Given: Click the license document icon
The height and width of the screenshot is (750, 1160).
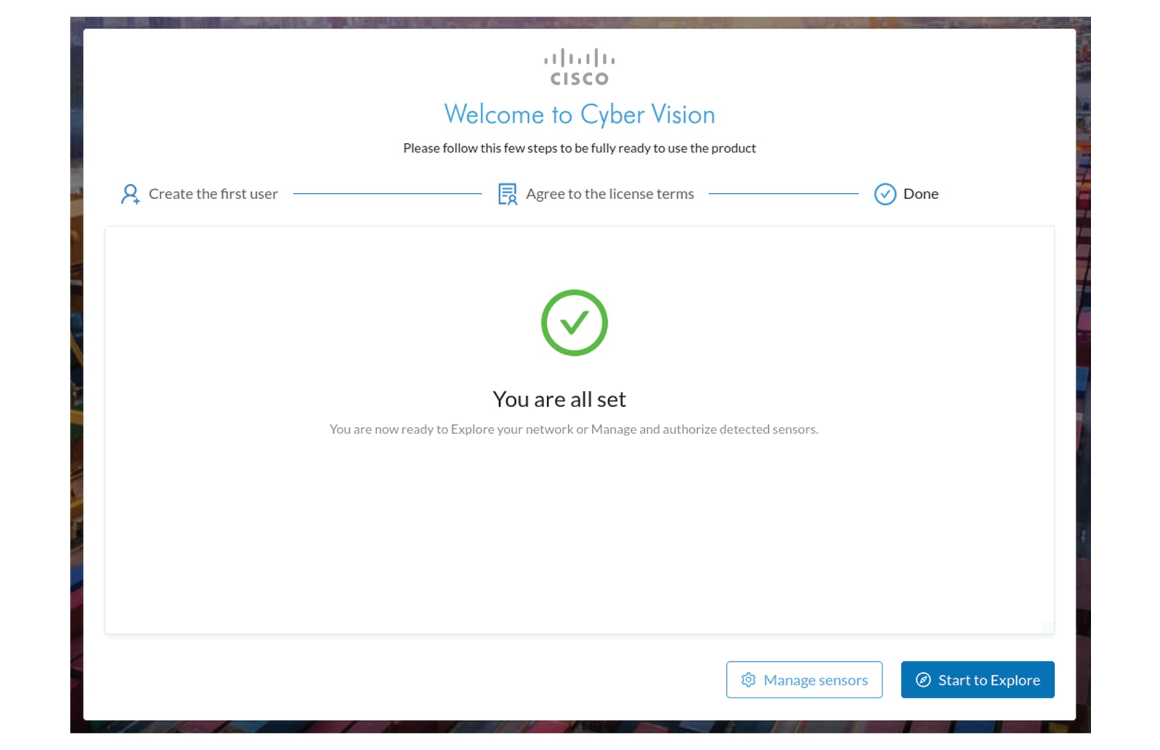Looking at the screenshot, I should [507, 194].
